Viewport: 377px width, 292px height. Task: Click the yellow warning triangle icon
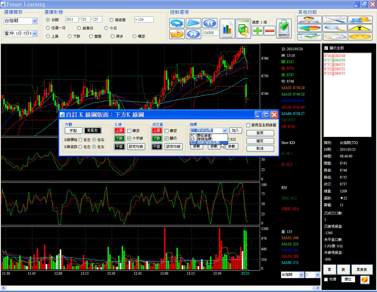pyautogui.click(x=360, y=28)
